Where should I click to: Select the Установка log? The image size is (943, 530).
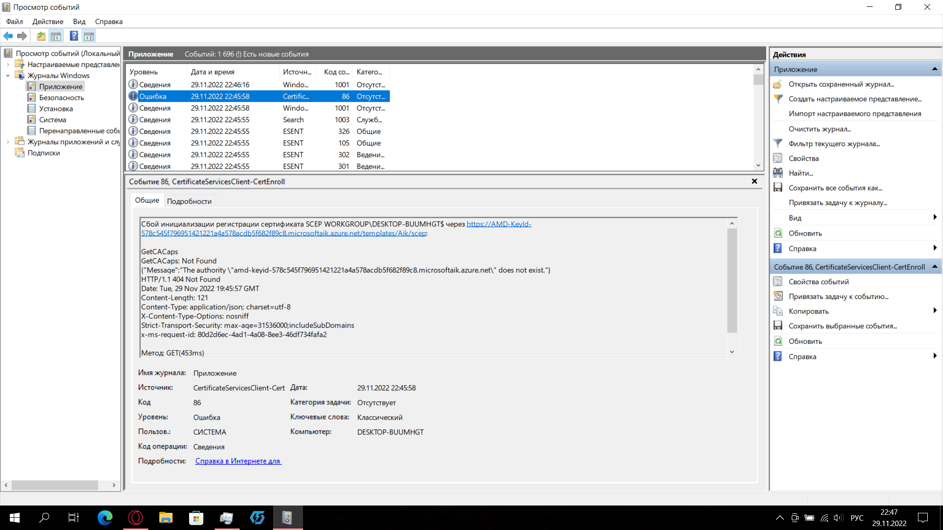point(55,108)
